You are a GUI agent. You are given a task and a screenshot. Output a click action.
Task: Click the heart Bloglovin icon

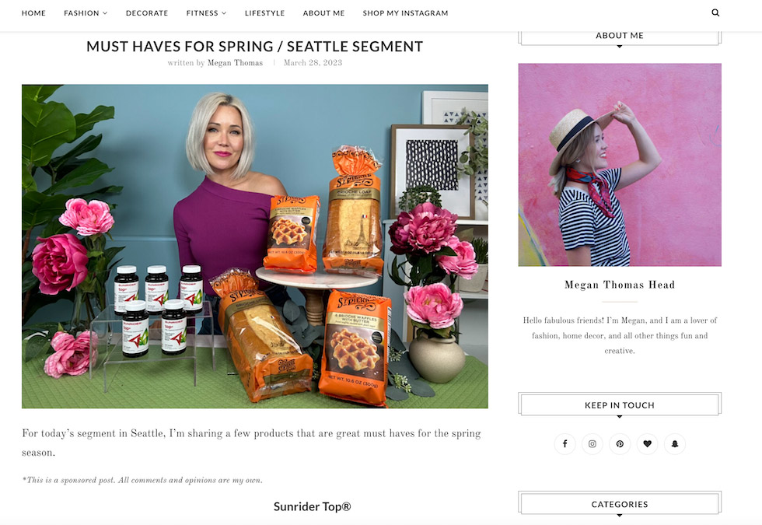pyautogui.click(x=647, y=444)
